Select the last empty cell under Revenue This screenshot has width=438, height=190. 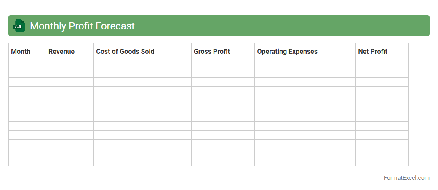tap(69, 161)
